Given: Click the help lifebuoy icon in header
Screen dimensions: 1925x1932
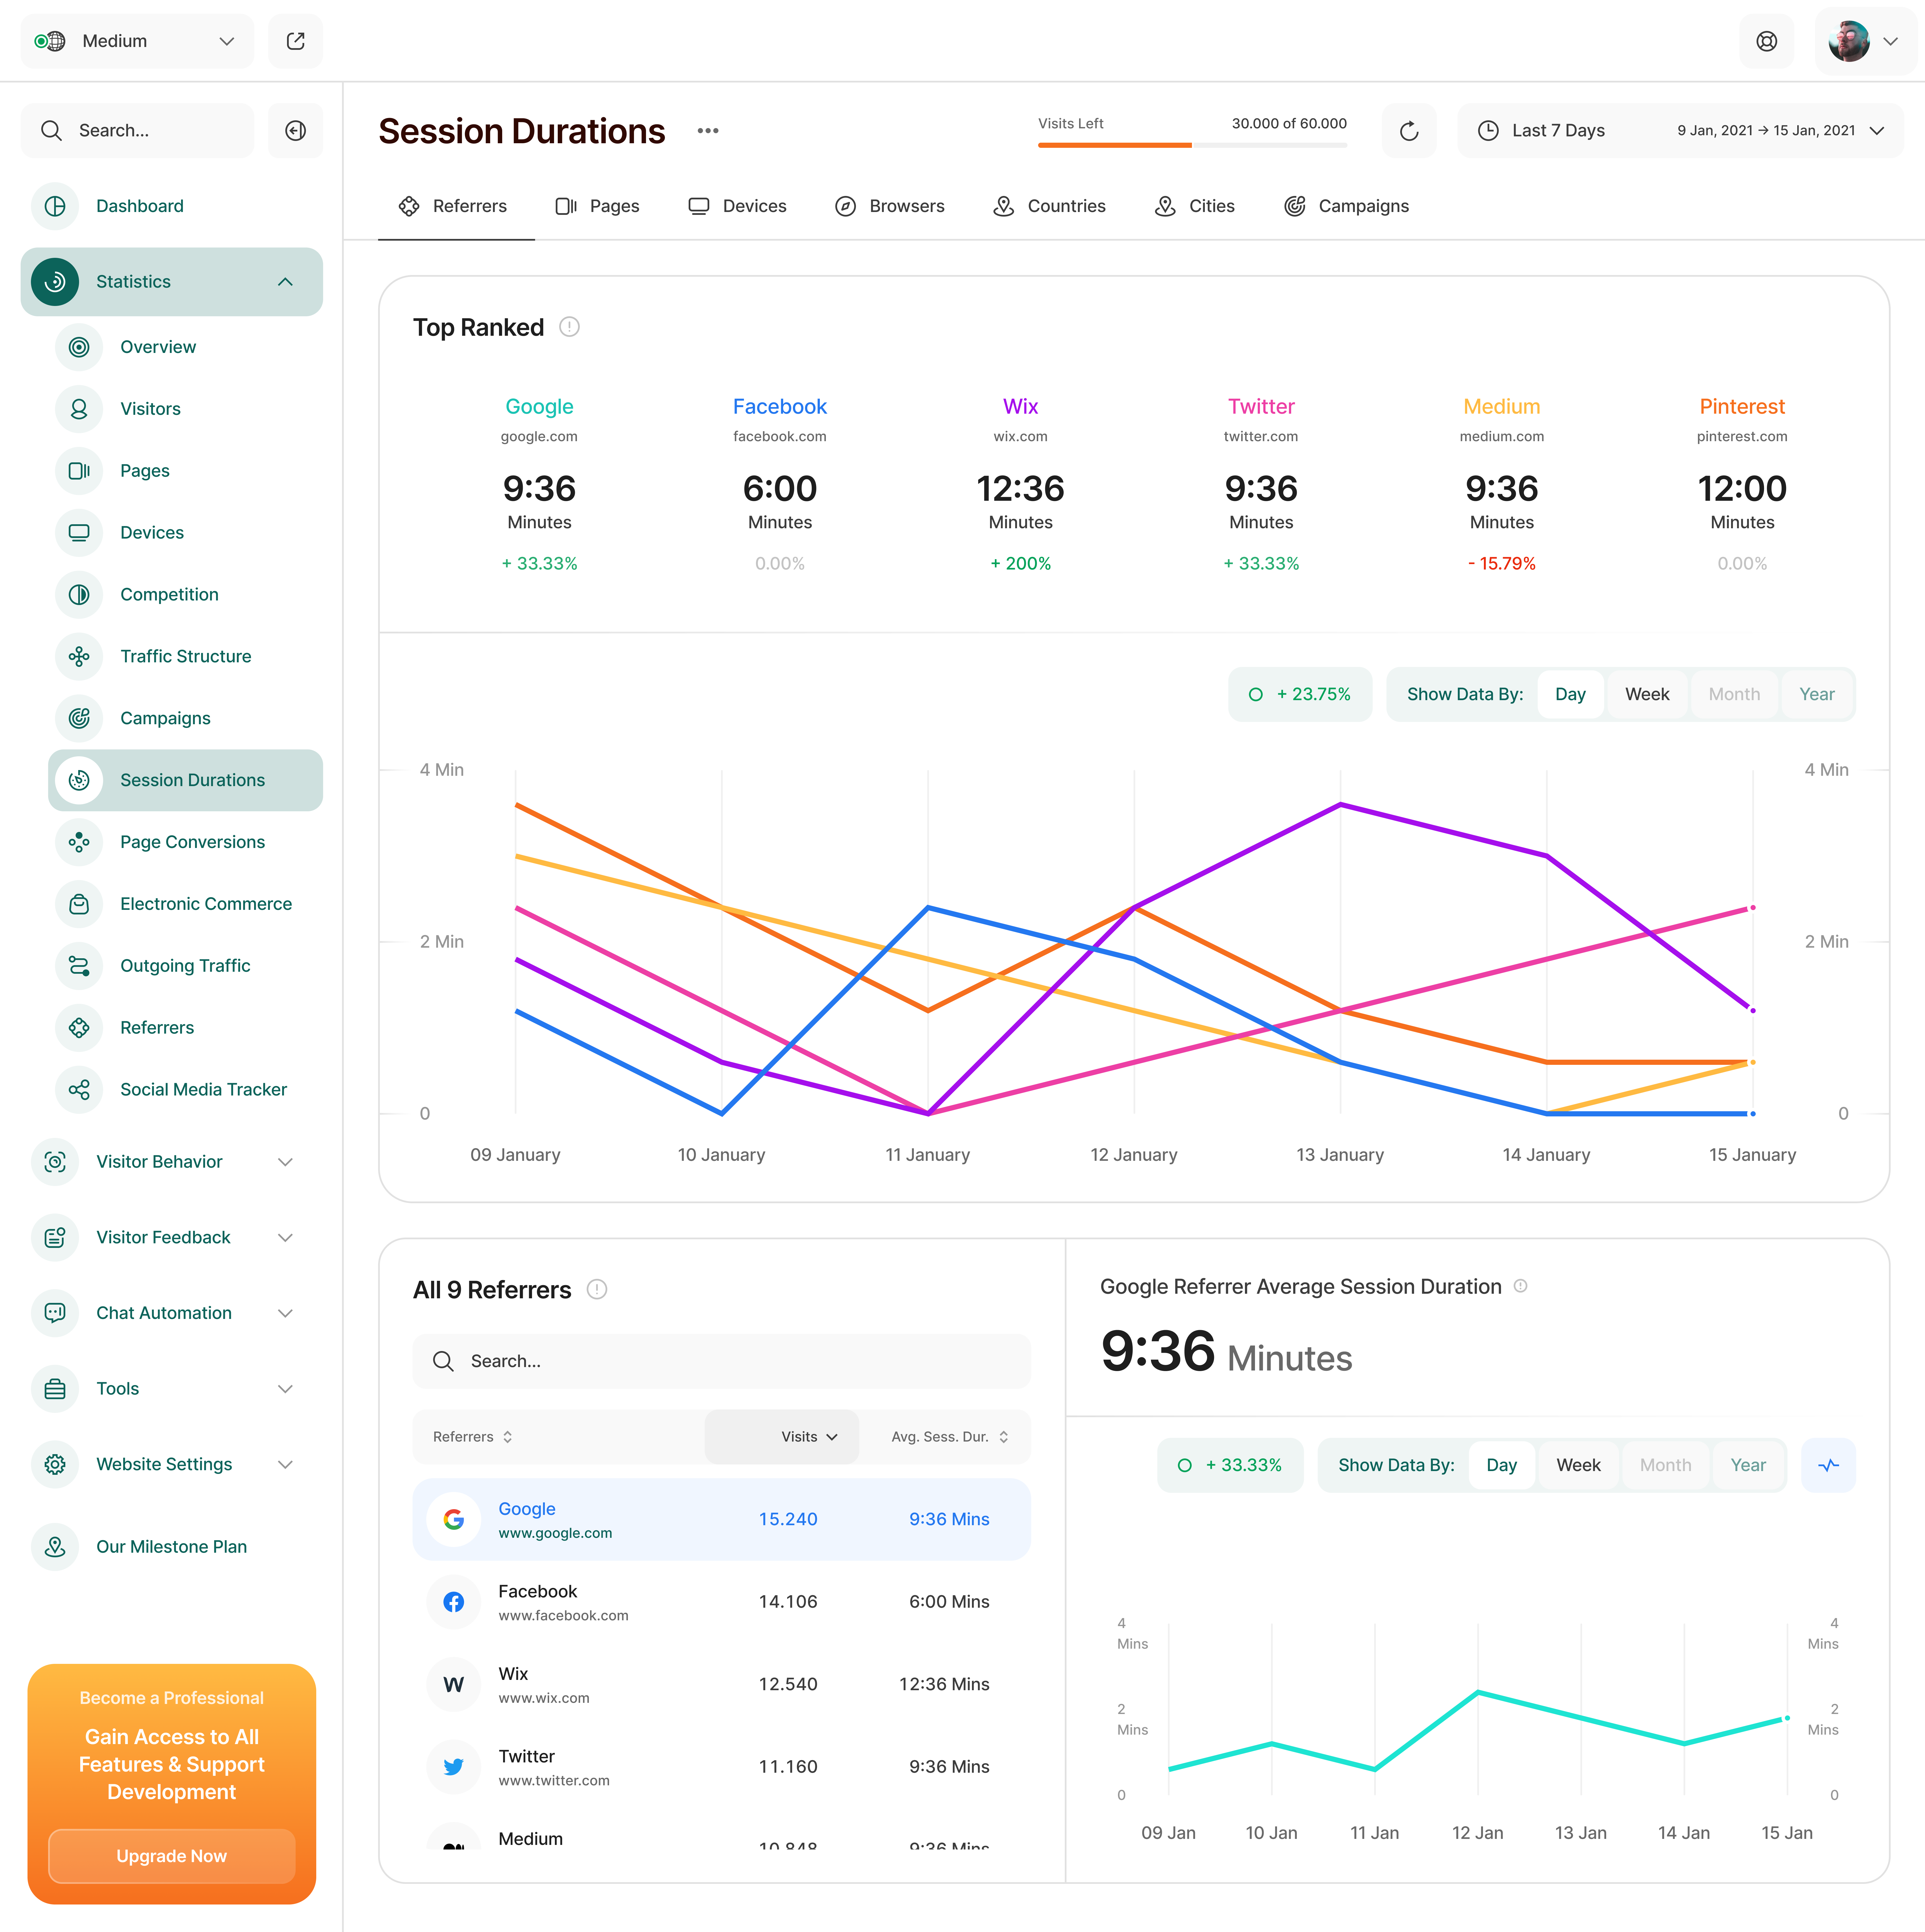Looking at the screenshot, I should tap(1767, 41).
